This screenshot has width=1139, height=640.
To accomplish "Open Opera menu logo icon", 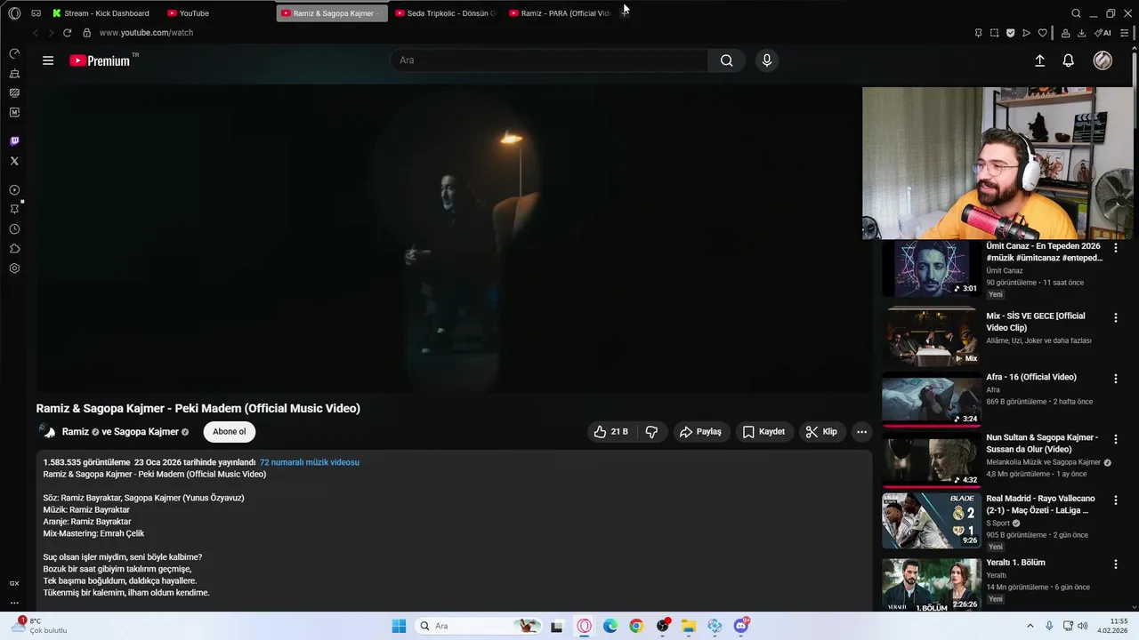I will point(14,13).
